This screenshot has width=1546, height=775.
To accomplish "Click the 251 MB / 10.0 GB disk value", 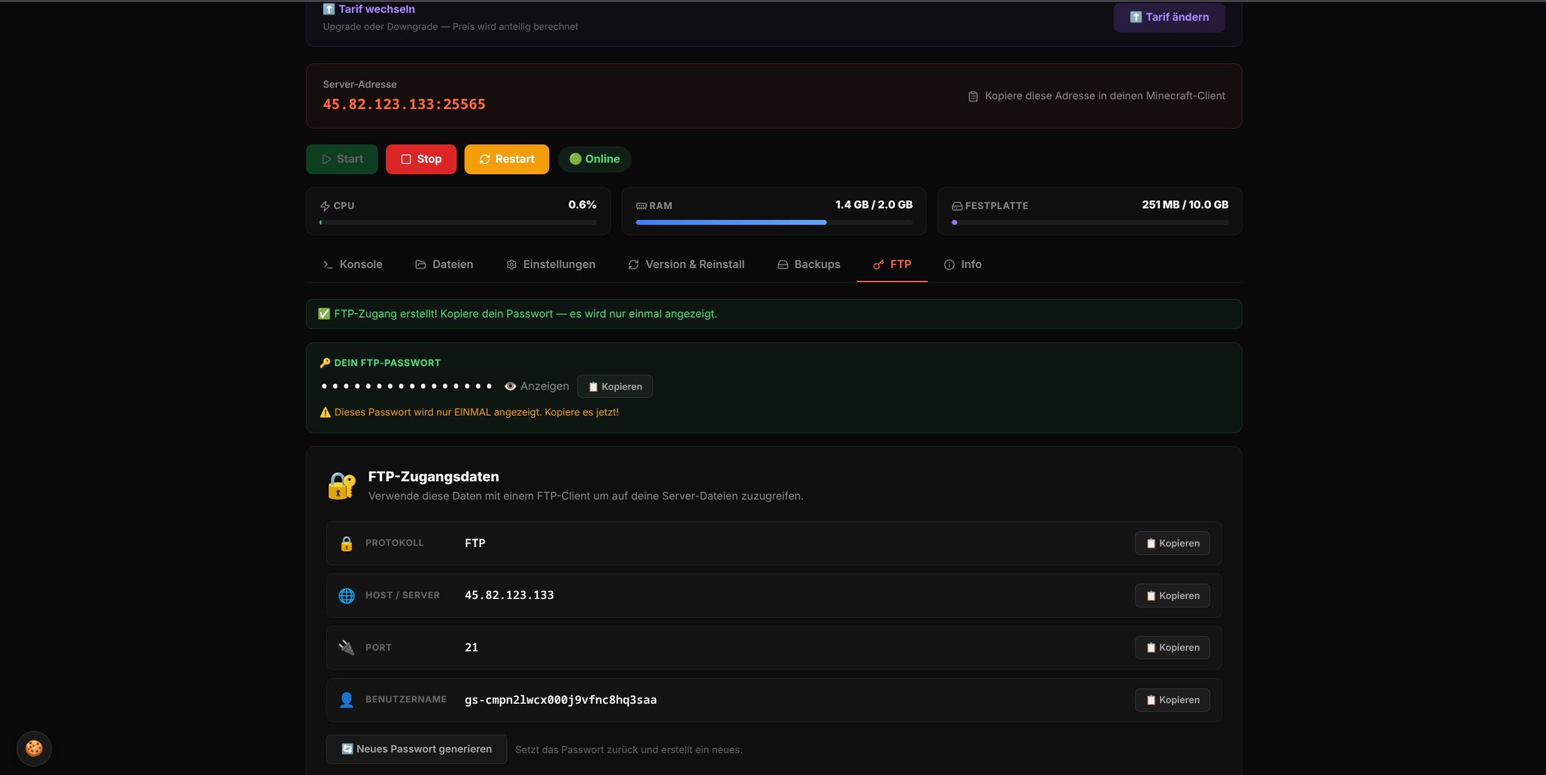I will click(1185, 205).
